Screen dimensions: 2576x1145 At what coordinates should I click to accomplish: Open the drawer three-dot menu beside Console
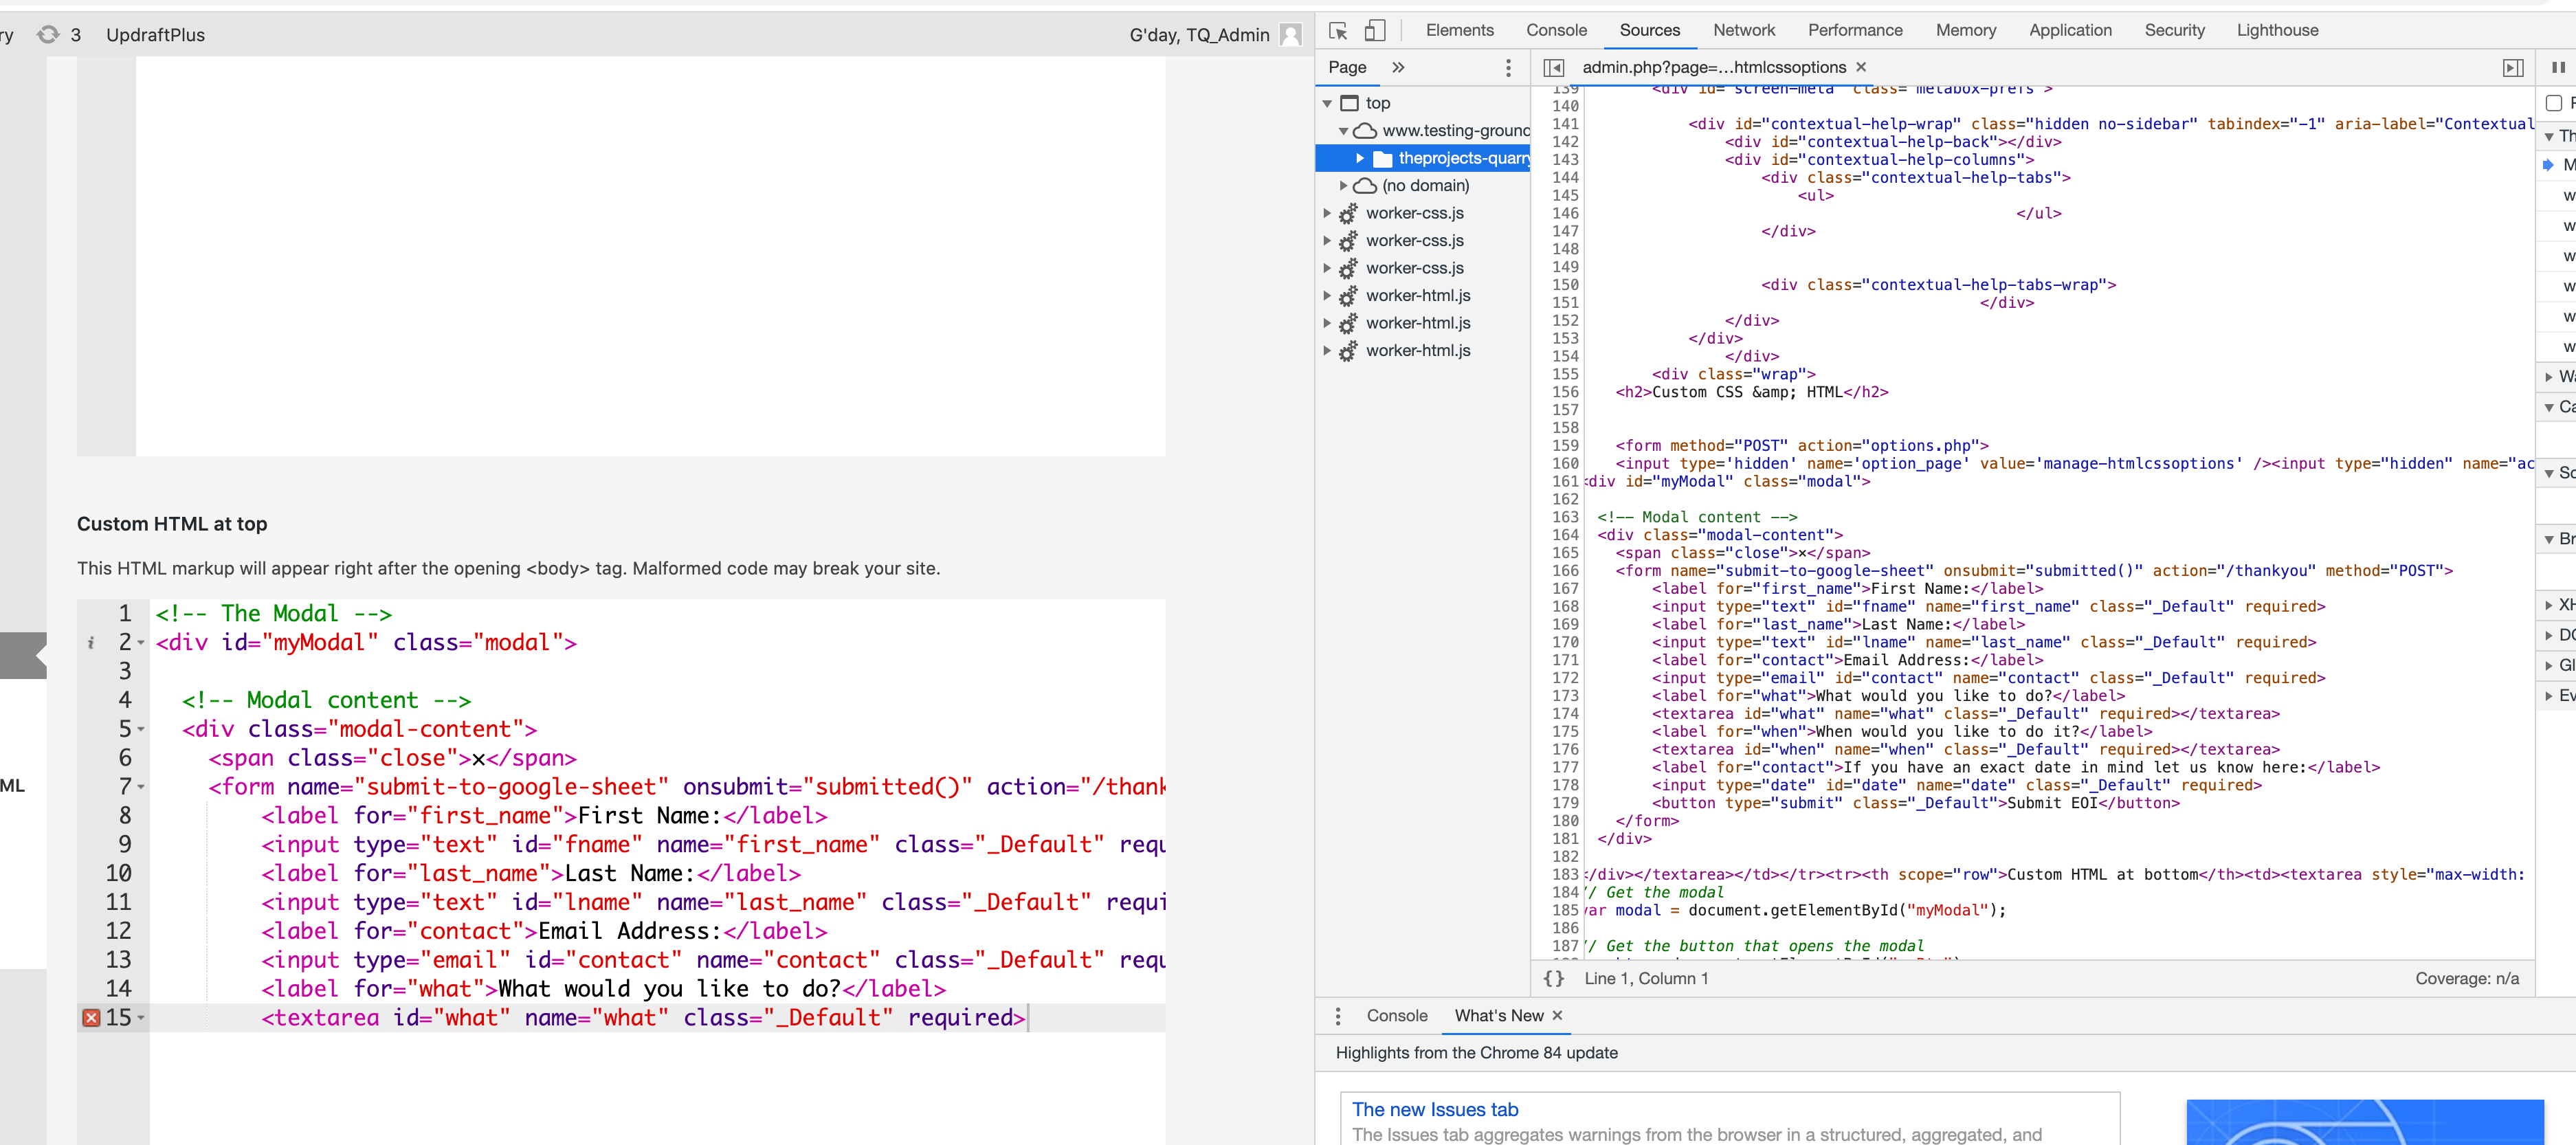[x=1338, y=1015]
